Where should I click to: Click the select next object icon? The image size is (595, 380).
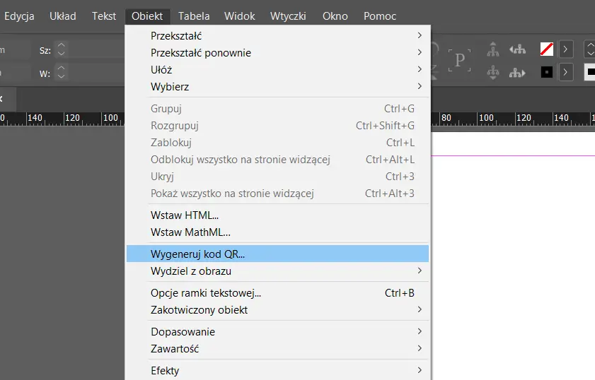(518, 72)
